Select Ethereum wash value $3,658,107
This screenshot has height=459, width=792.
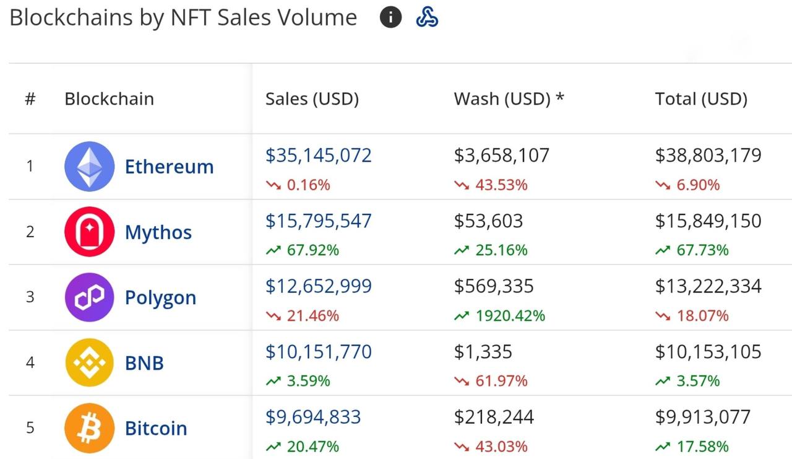click(502, 155)
